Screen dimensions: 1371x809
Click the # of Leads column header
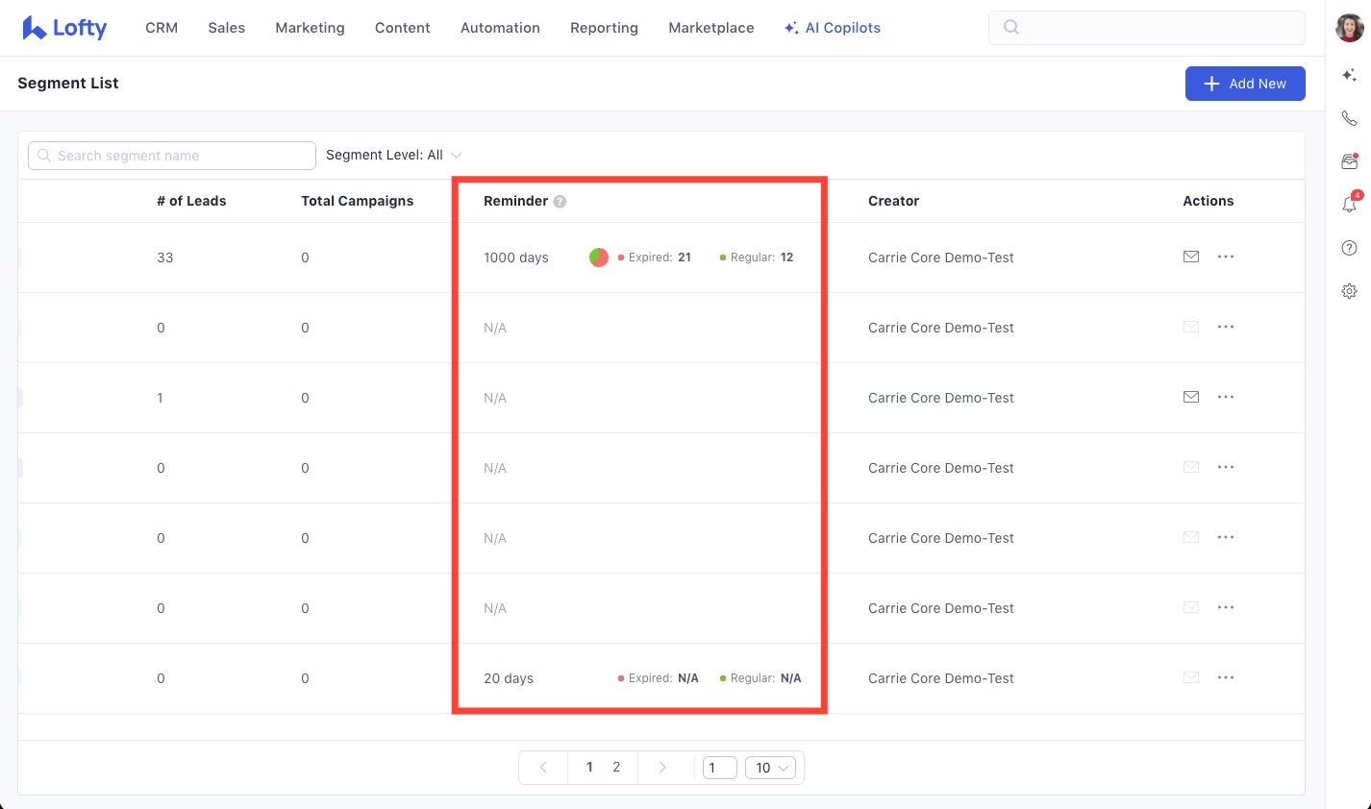coord(191,201)
